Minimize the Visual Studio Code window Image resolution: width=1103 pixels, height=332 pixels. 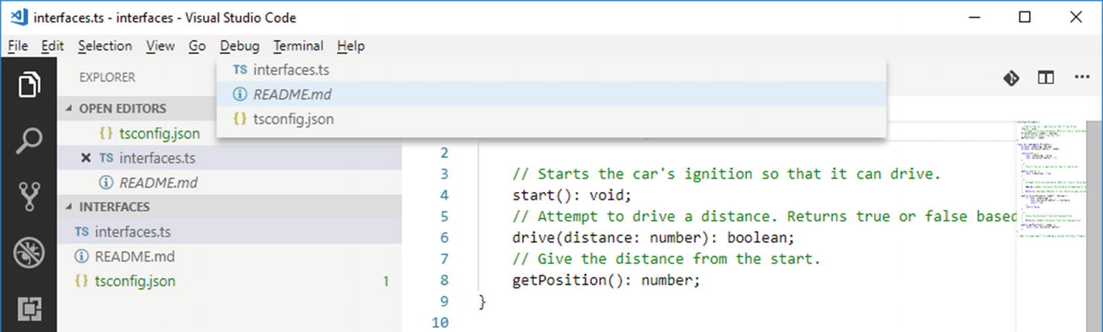[x=973, y=17]
